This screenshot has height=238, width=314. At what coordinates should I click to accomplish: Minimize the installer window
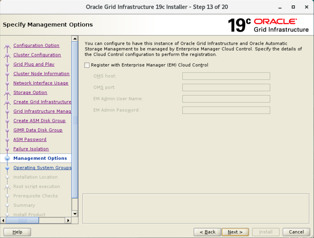280,7
